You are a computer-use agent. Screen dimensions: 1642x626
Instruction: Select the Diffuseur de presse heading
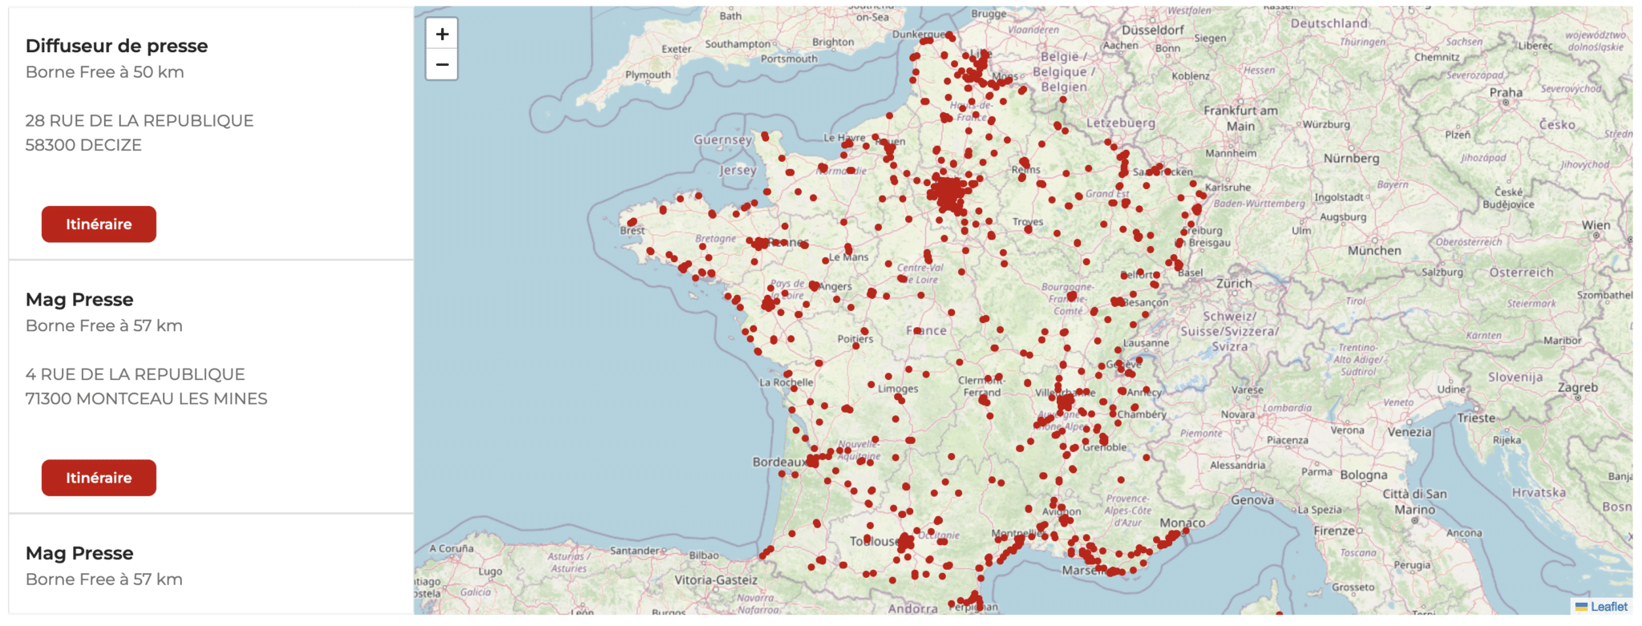tap(117, 46)
